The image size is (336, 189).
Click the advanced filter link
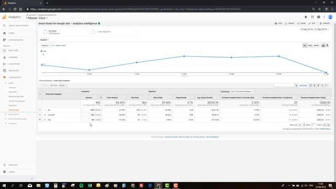pyautogui.click(x=303, y=86)
